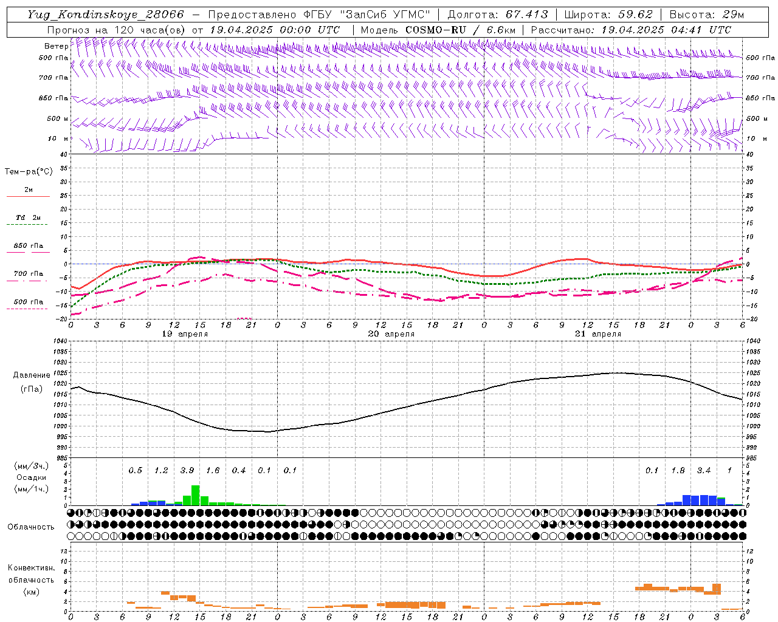
Task: Select the Тем-ра(°C) temperature label
Action: (x=29, y=172)
